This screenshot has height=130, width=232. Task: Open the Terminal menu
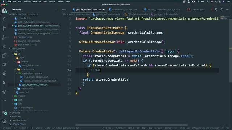[52, 1]
